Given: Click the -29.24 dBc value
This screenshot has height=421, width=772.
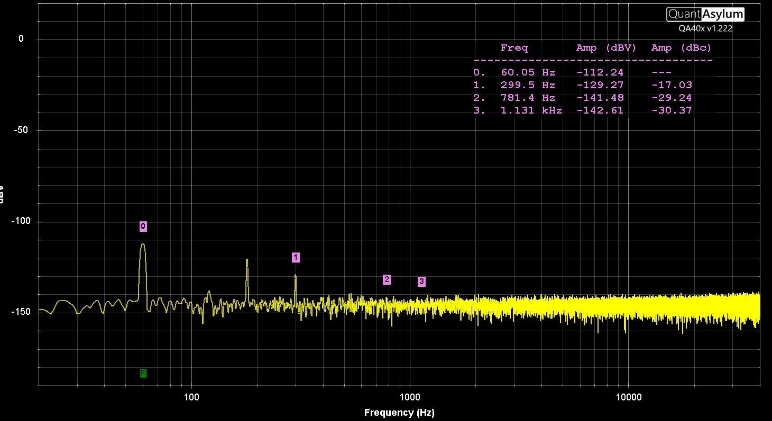Looking at the screenshot, I should [672, 98].
